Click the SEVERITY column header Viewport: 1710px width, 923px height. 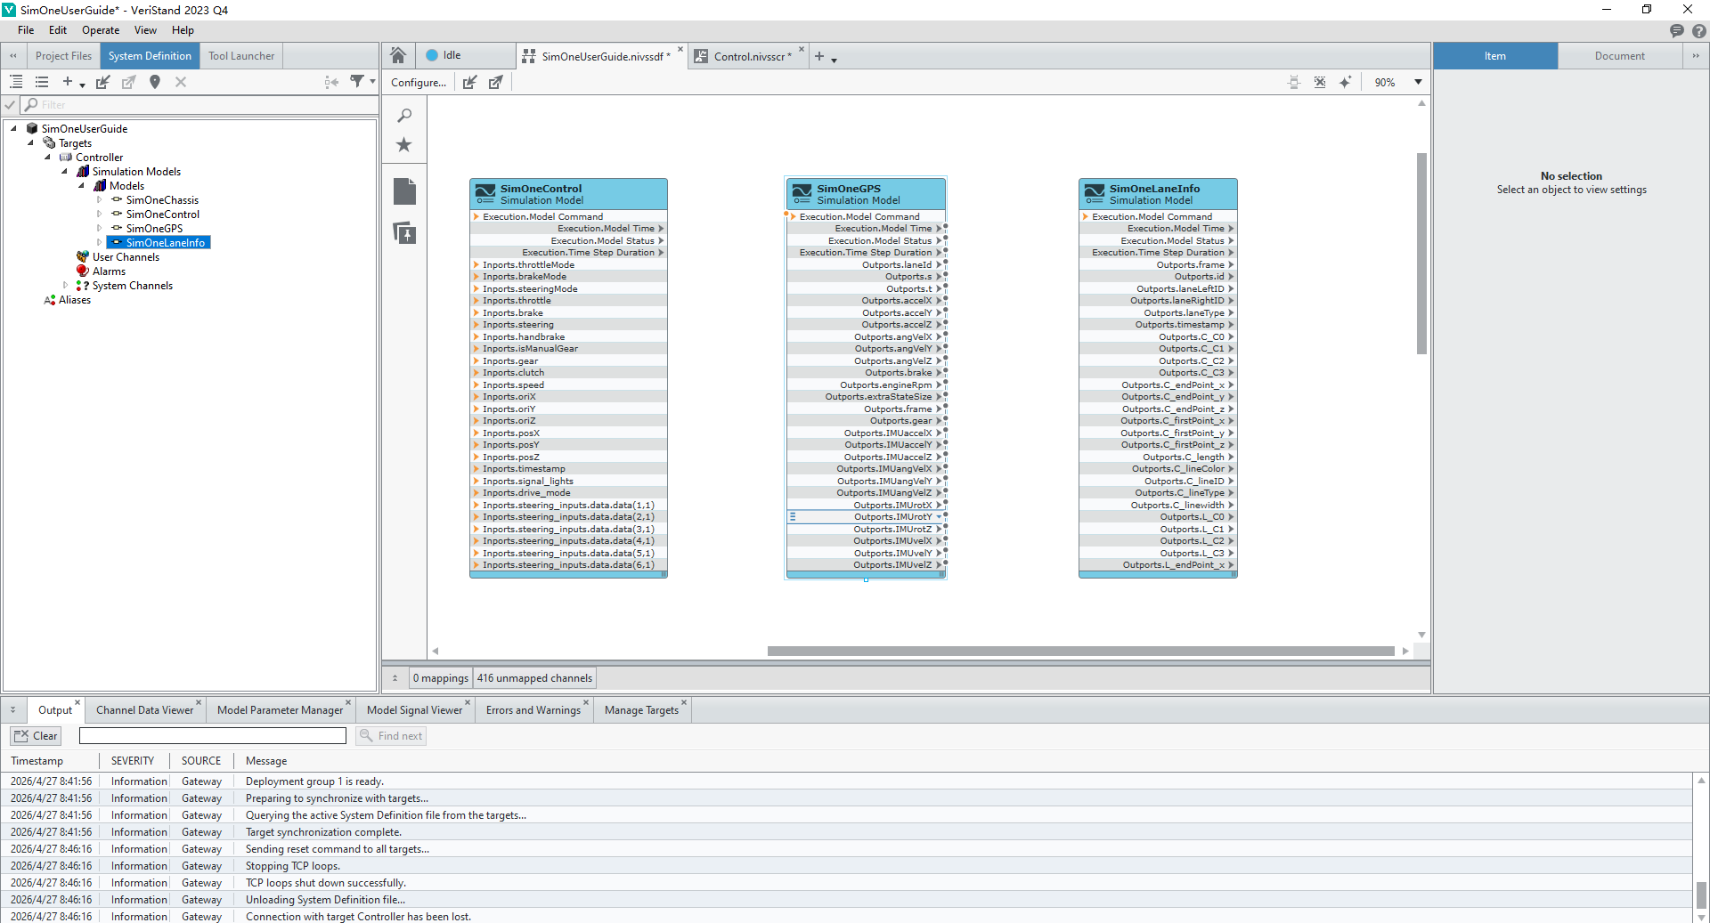[x=133, y=761]
